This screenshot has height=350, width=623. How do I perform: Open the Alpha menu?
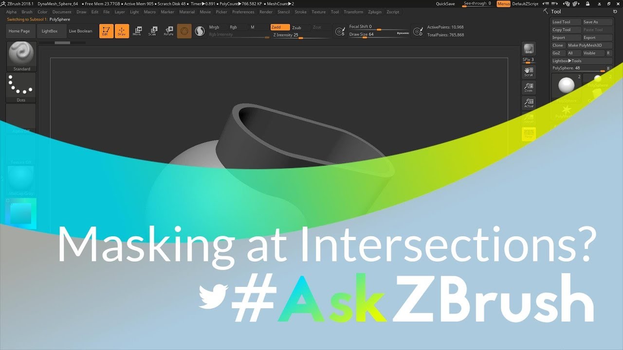11,12
